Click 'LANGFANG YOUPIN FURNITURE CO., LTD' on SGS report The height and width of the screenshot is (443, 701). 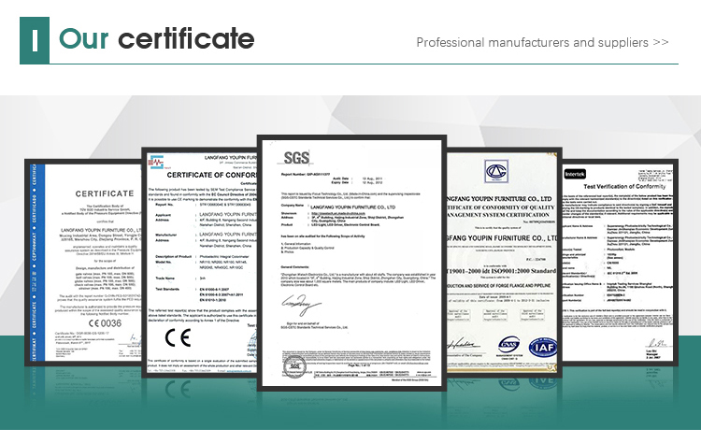352,207
